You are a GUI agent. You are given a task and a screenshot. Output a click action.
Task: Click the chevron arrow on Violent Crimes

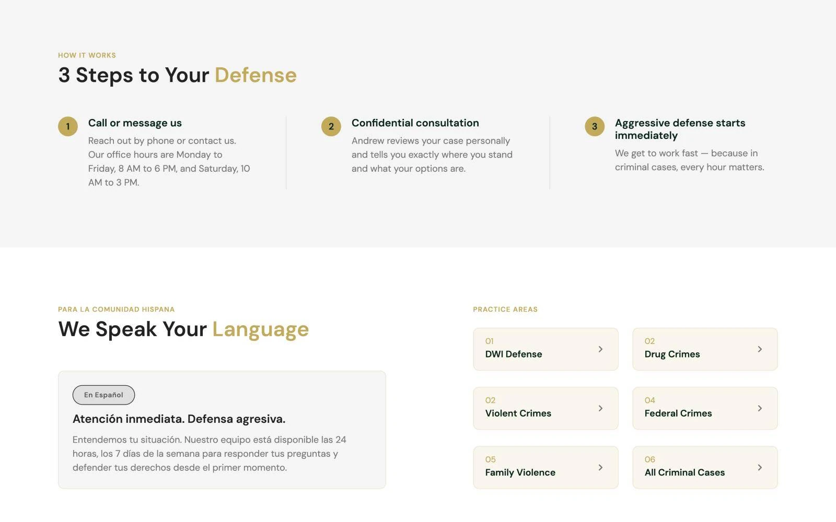[x=600, y=408]
